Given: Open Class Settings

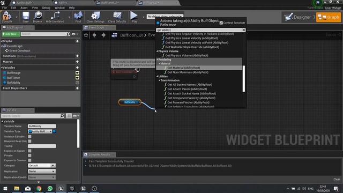Looking at the screenshot, I should [95, 17].
